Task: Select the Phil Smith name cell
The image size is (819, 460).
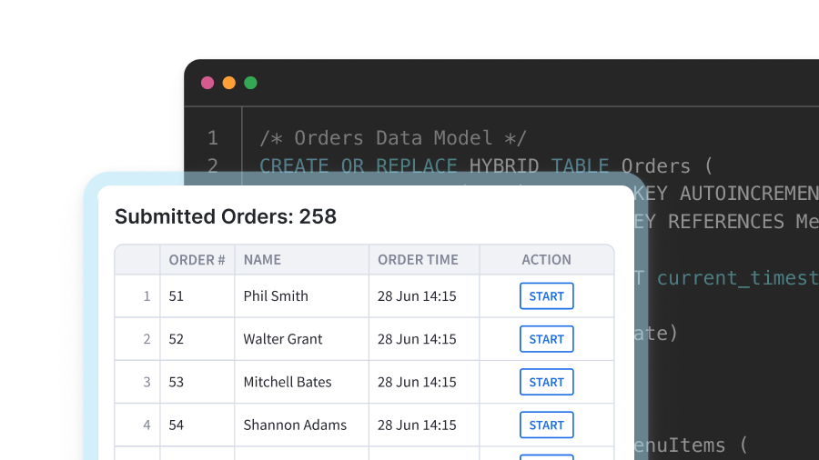Action: (276, 296)
